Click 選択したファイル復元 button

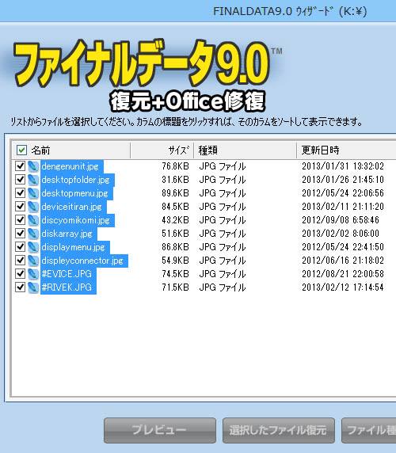coord(279,430)
